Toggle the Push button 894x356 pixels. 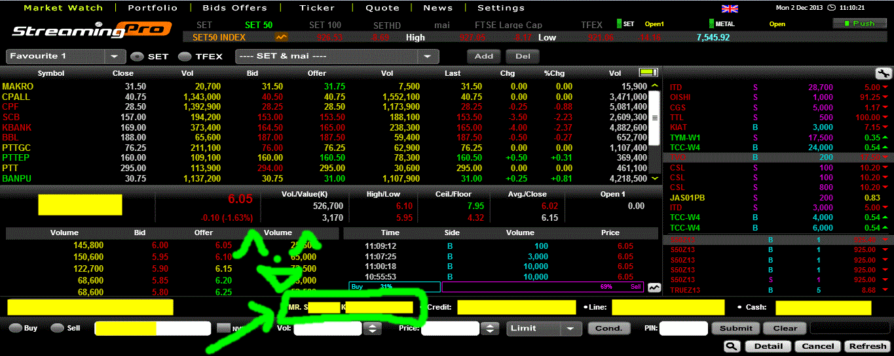coord(859,23)
